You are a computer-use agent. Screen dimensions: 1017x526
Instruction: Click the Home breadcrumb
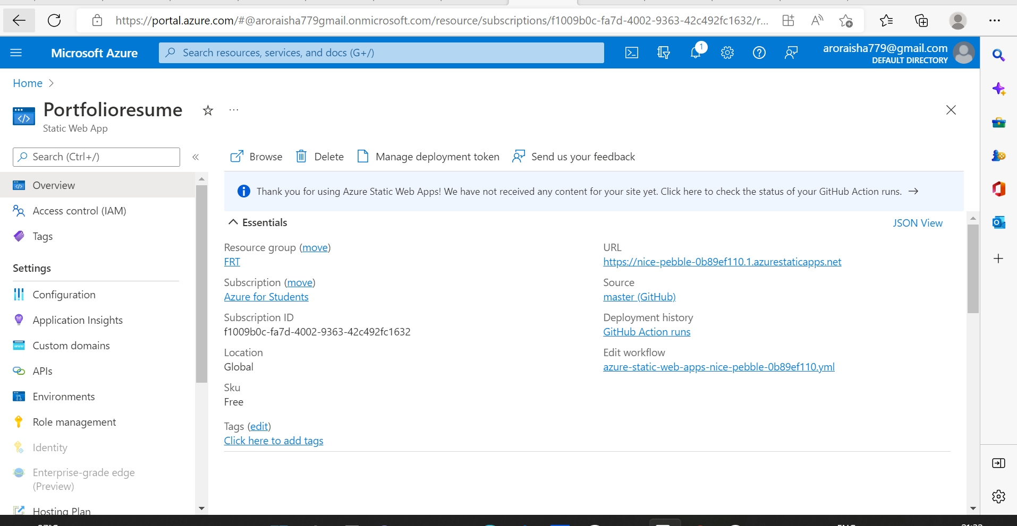click(28, 83)
